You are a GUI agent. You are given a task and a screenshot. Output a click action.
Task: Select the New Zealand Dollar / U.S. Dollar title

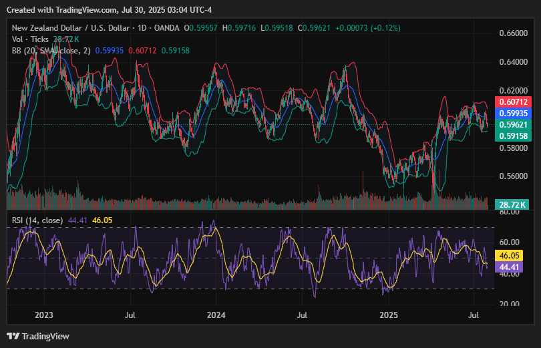click(x=71, y=29)
